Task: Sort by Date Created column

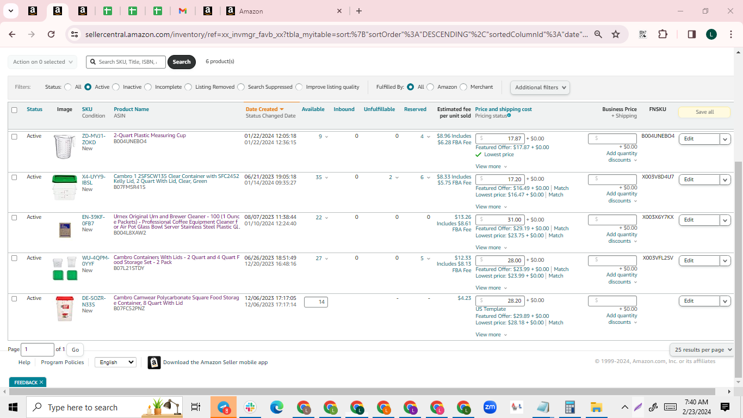Action: coord(264,109)
